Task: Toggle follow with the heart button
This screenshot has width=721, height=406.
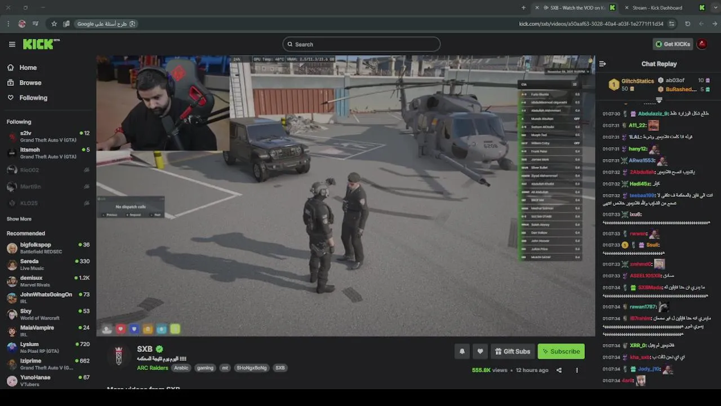Action: click(480, 351)
